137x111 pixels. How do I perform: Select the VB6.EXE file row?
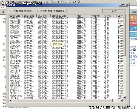[x=66, y=76]
